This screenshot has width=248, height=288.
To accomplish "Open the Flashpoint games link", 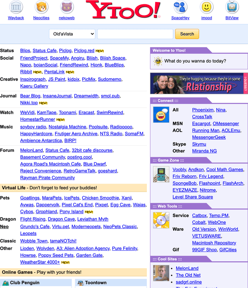I will tap(210, 183).
